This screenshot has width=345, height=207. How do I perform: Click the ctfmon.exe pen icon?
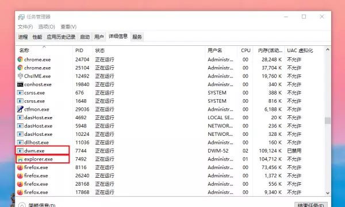coord(20,109)
